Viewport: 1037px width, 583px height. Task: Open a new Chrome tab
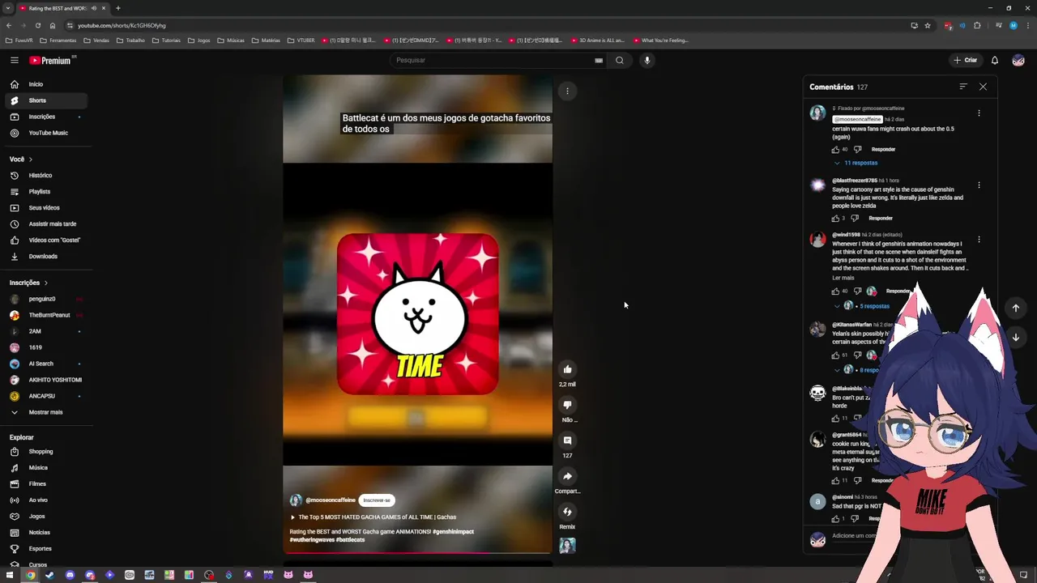pyautogui.click(x=118, y=8)
